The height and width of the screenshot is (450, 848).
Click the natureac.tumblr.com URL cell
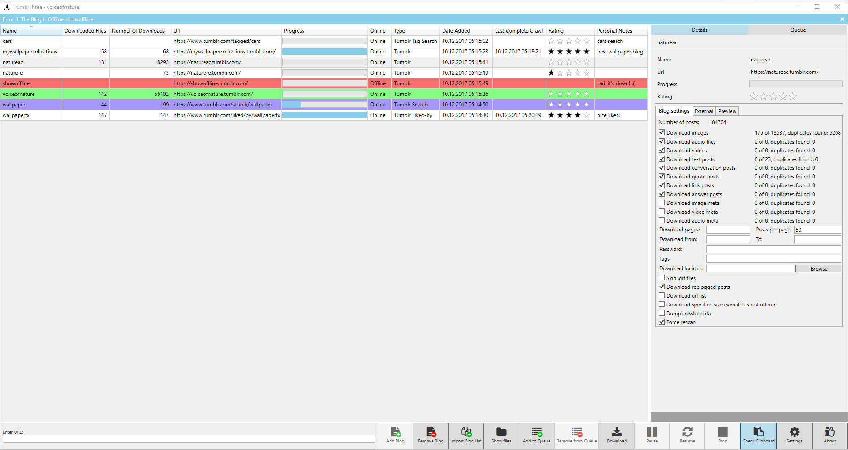[226, 62]
